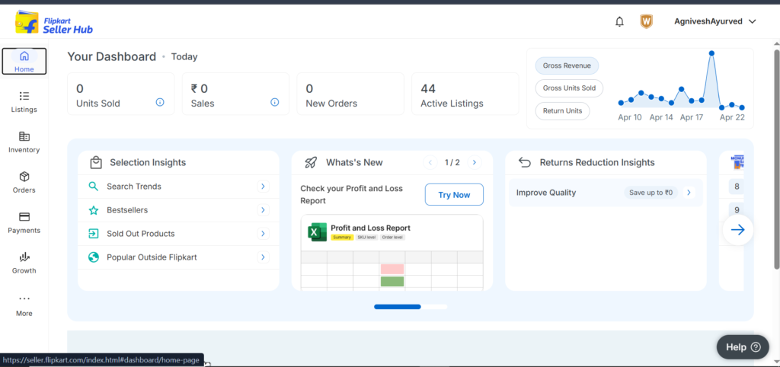Click the Your Dashboard heading
The image size is (780, 367).
tap(112, 56)
